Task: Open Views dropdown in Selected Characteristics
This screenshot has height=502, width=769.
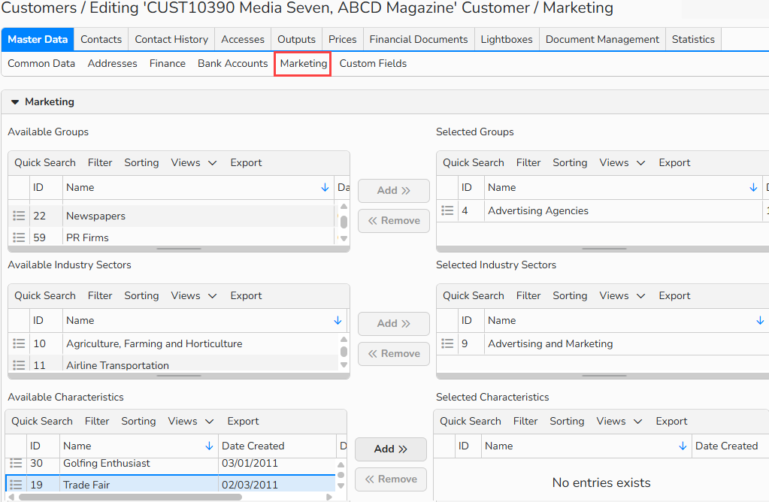Action: click(619, 421)
